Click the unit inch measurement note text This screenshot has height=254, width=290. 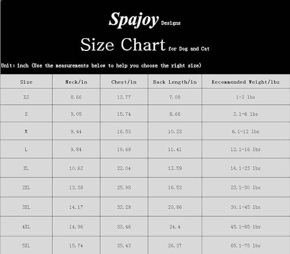click(x=101, y=66)
